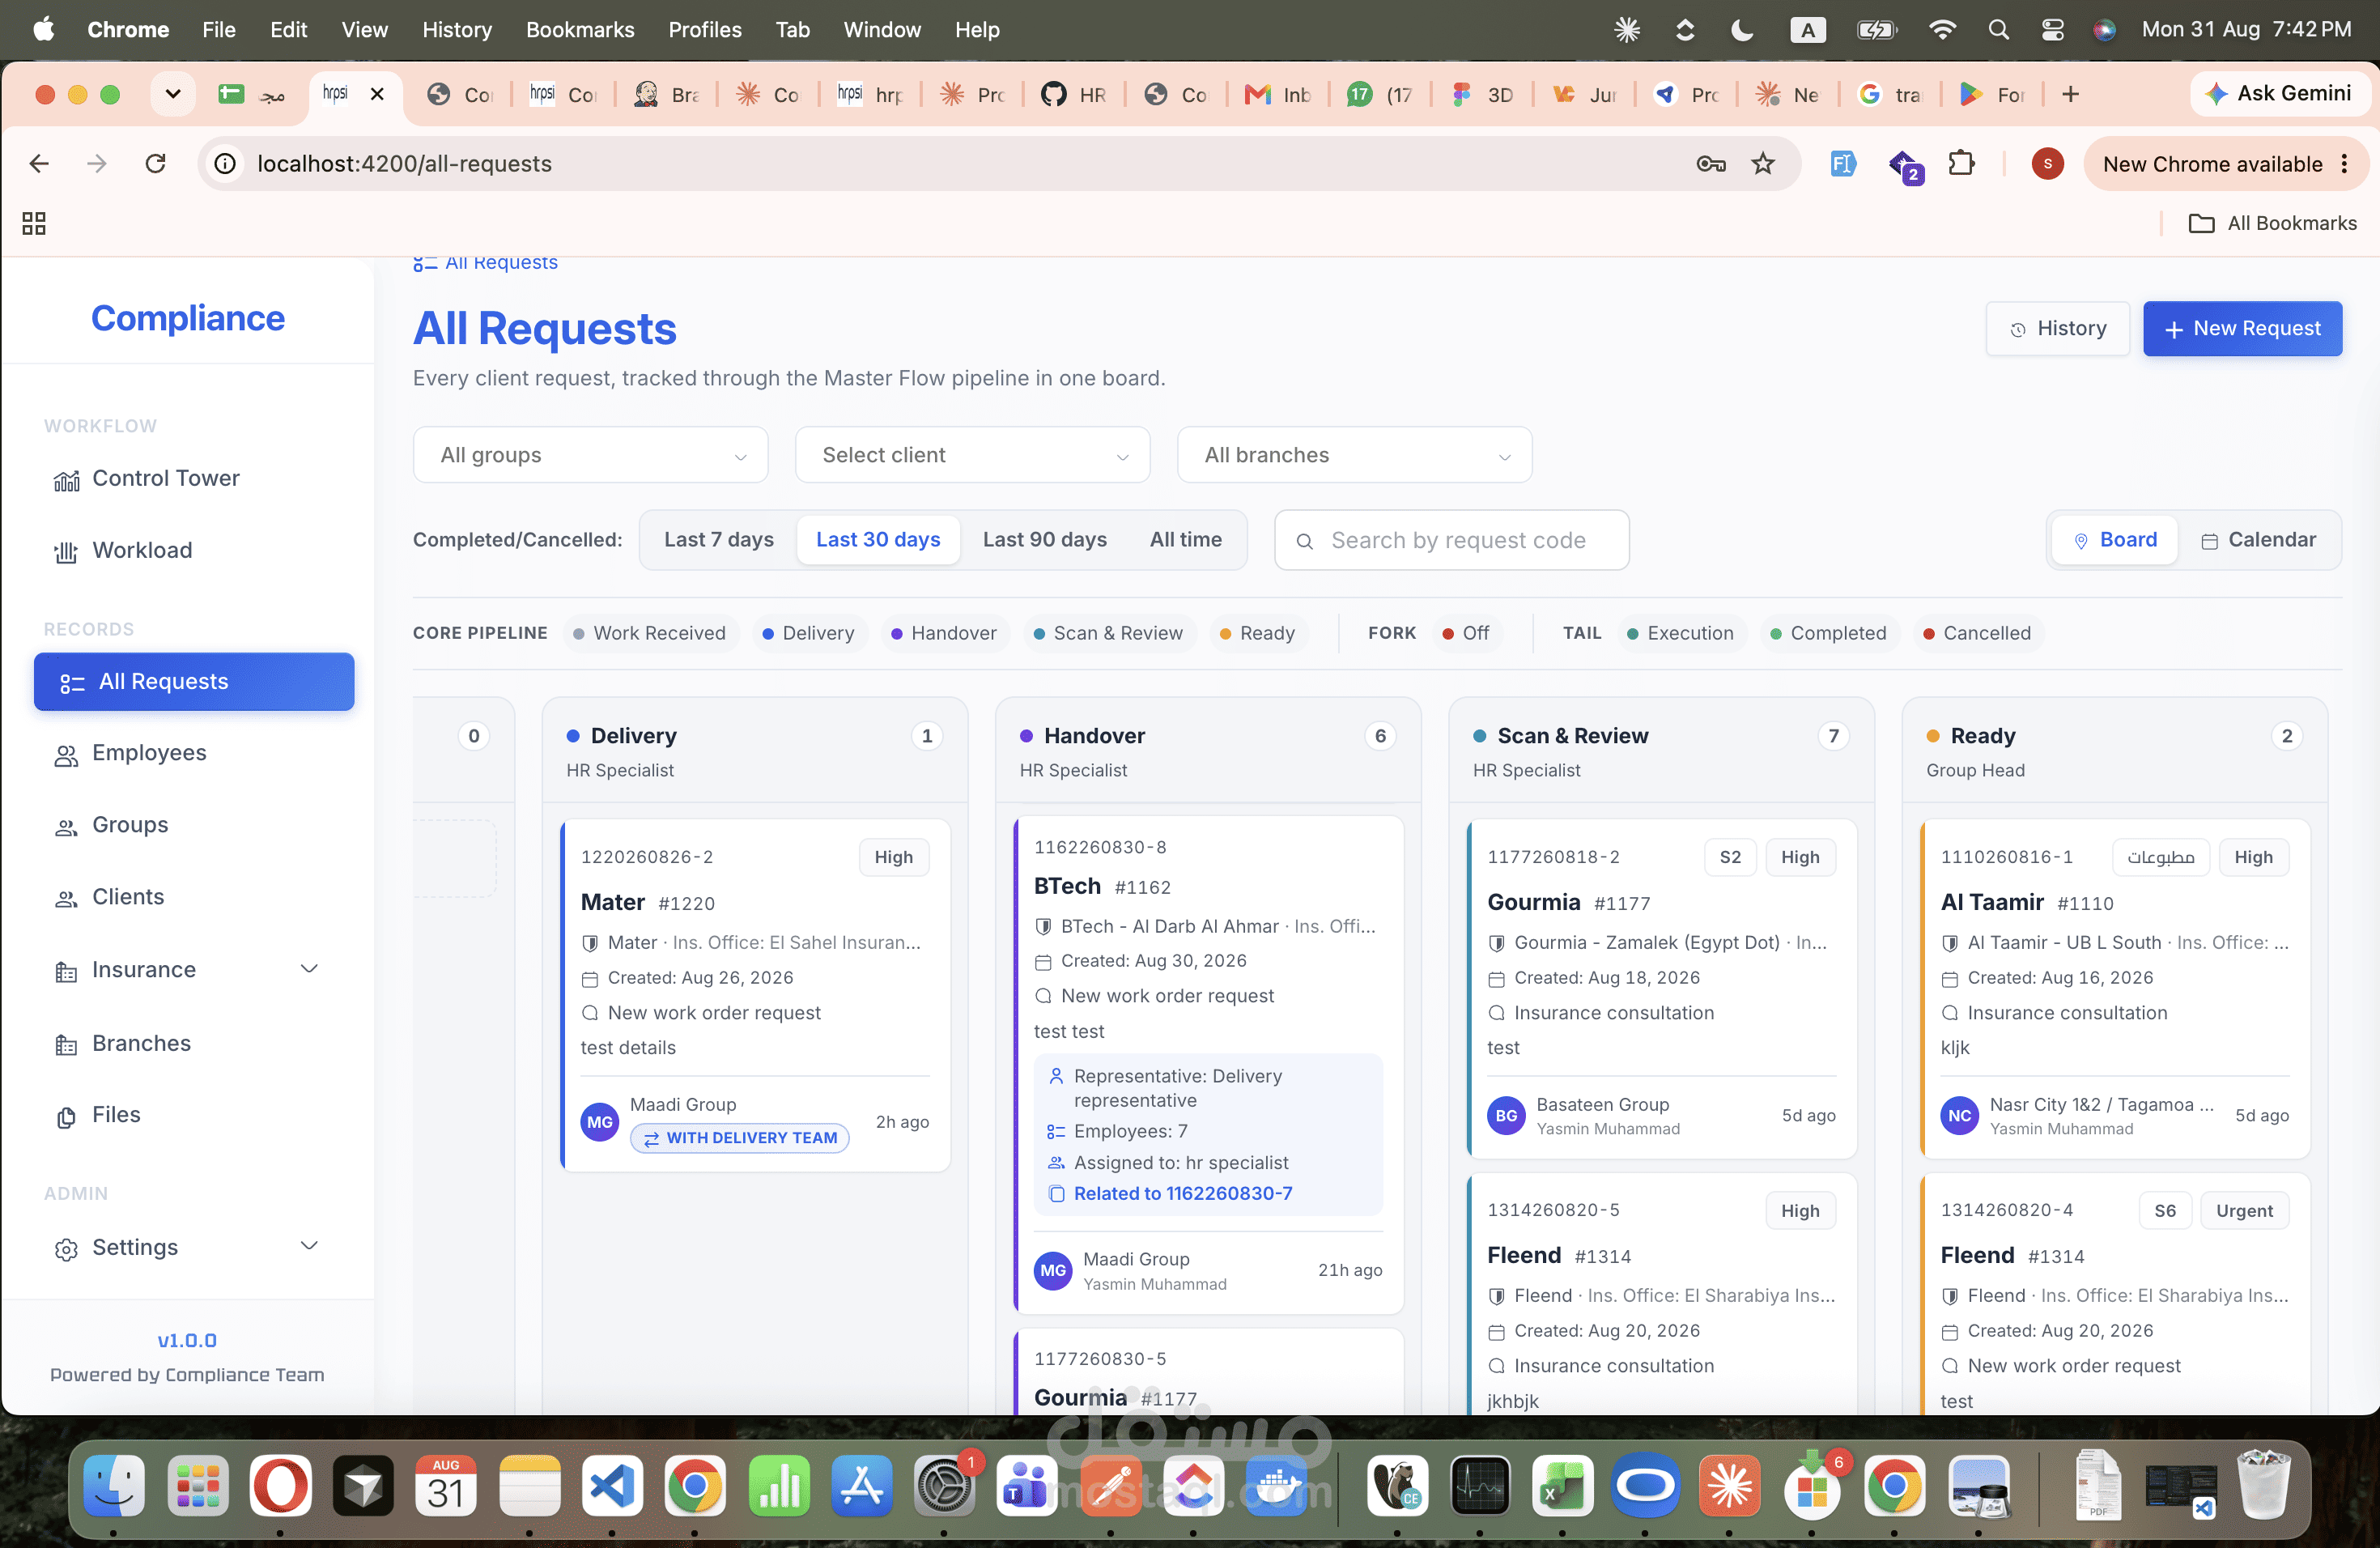
Task: Focus the Search by request code field
Action: coord(1451,540)
